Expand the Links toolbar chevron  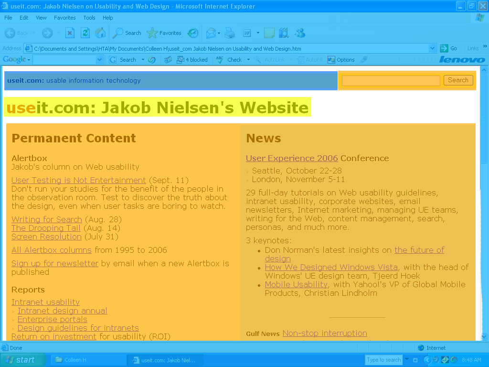pos(482,48)
